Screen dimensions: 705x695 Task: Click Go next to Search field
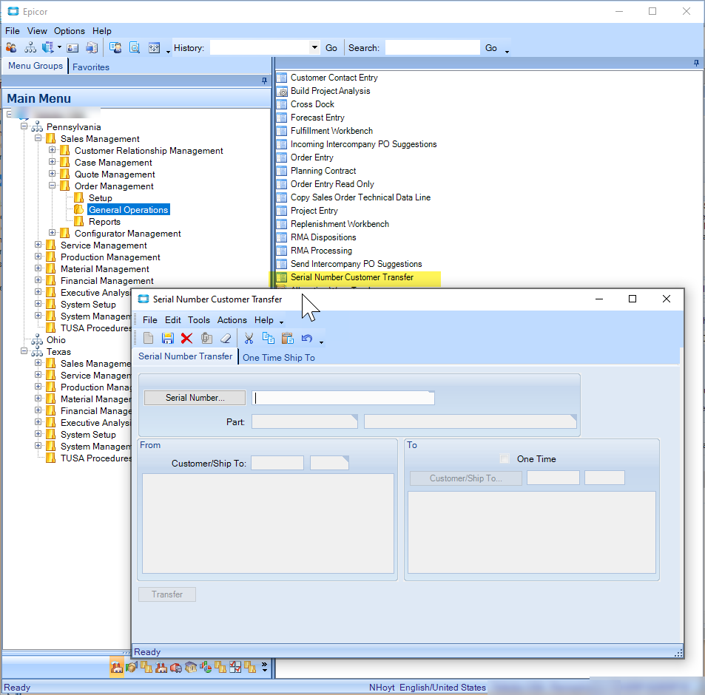(491, 47)
